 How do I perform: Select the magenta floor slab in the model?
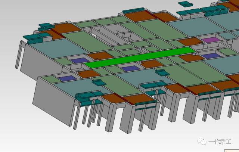click(x=211, y=40)
